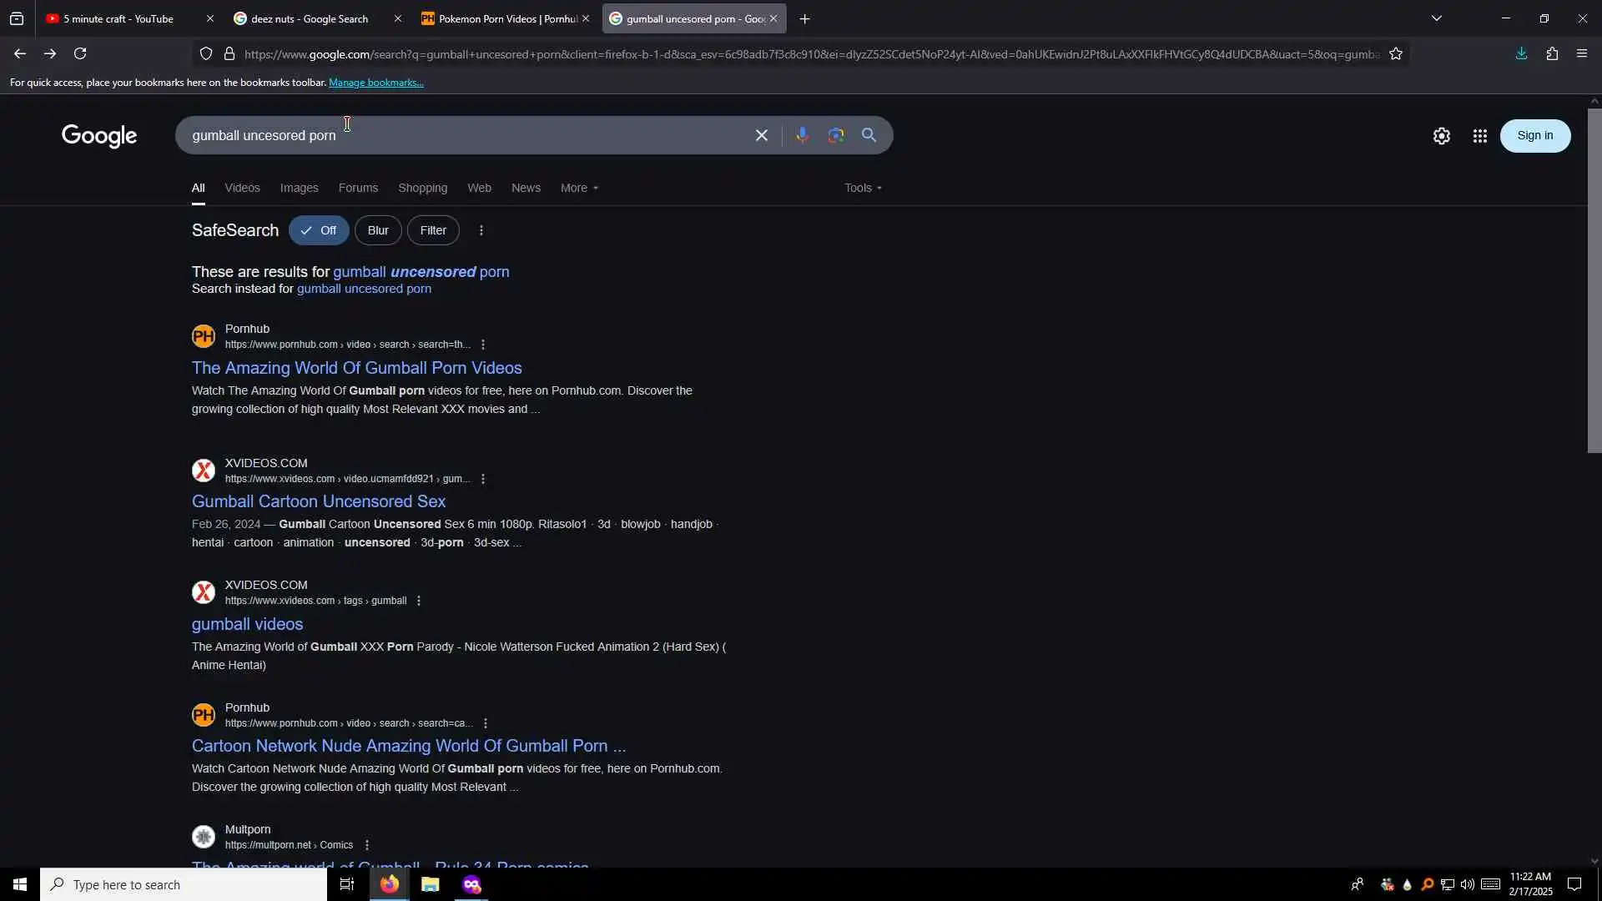
Task: Click the Sign in button
Action: 1534,136
